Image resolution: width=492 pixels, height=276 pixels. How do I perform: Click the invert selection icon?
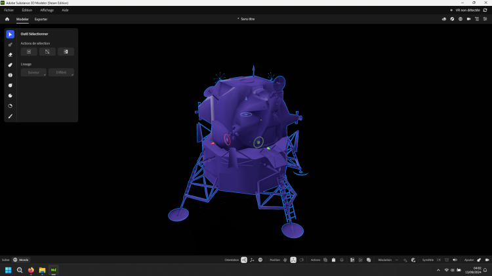(66, 52)
